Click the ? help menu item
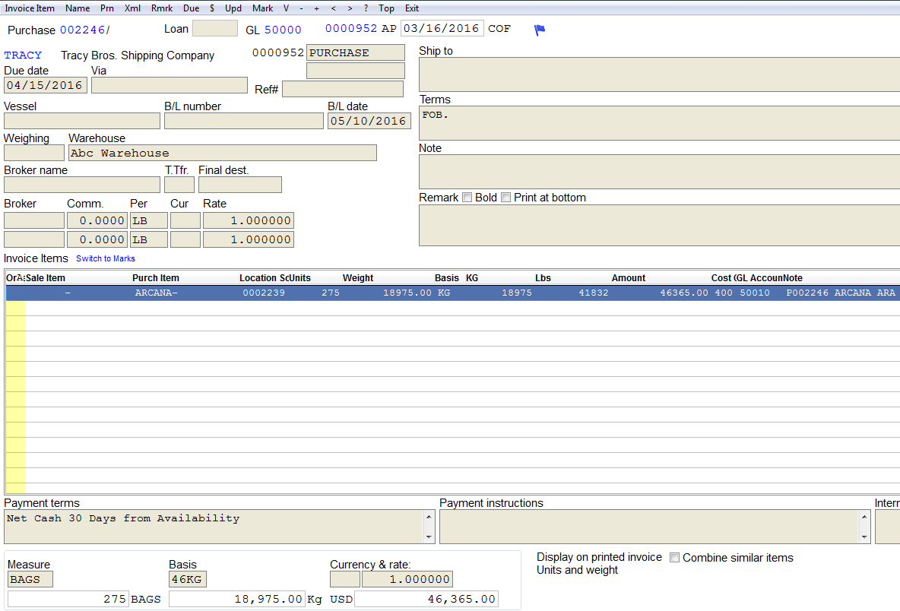 coord(366,8)
